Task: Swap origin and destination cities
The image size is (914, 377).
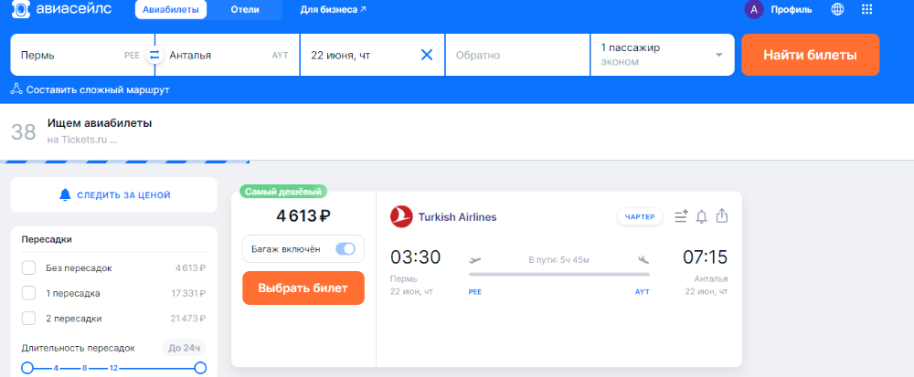Action: click(154, 56)
